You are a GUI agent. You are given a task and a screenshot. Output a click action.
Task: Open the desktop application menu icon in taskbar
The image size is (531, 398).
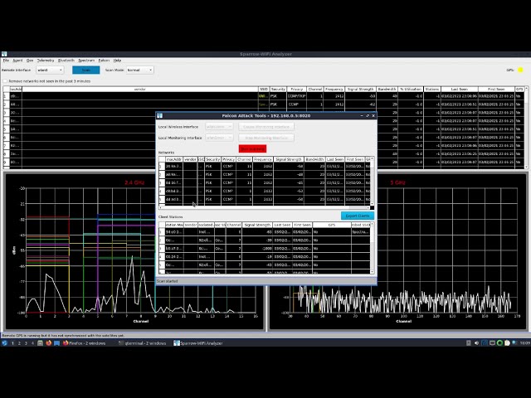[4, 343]
